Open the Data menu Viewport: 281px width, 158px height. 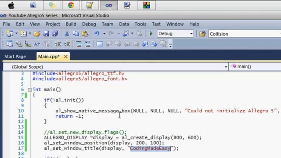pyautogui.click(x=124, y=24)
